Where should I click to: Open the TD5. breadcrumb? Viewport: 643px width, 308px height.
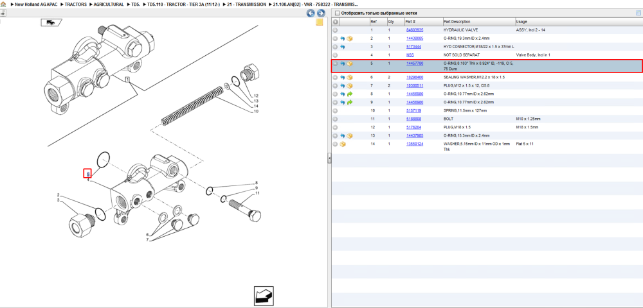click(135, 4)
